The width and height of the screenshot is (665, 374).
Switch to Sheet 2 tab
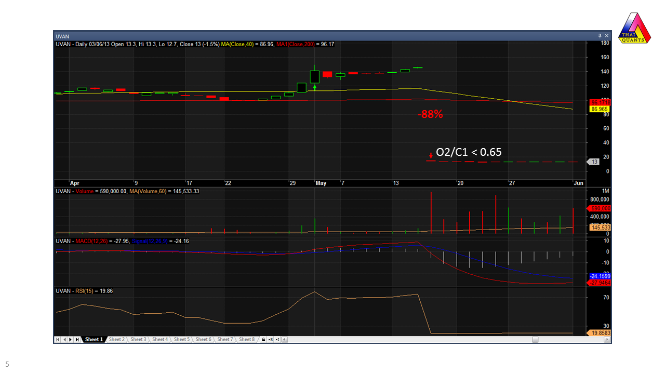coord(116,340)
